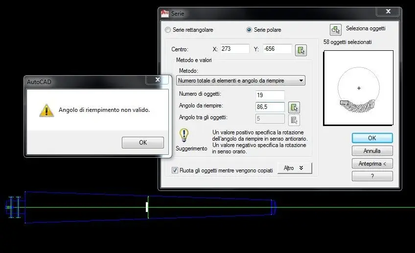Click the Annulla button

372,151
